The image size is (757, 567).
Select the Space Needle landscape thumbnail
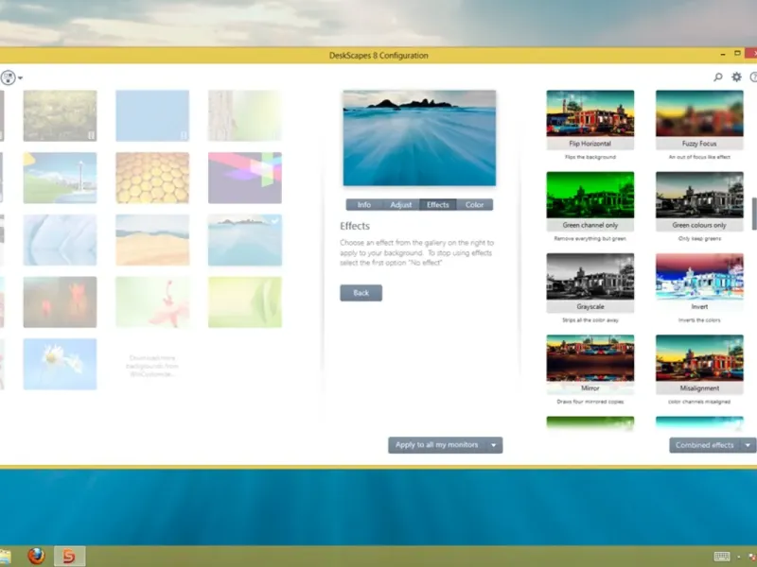pos(60,178)
